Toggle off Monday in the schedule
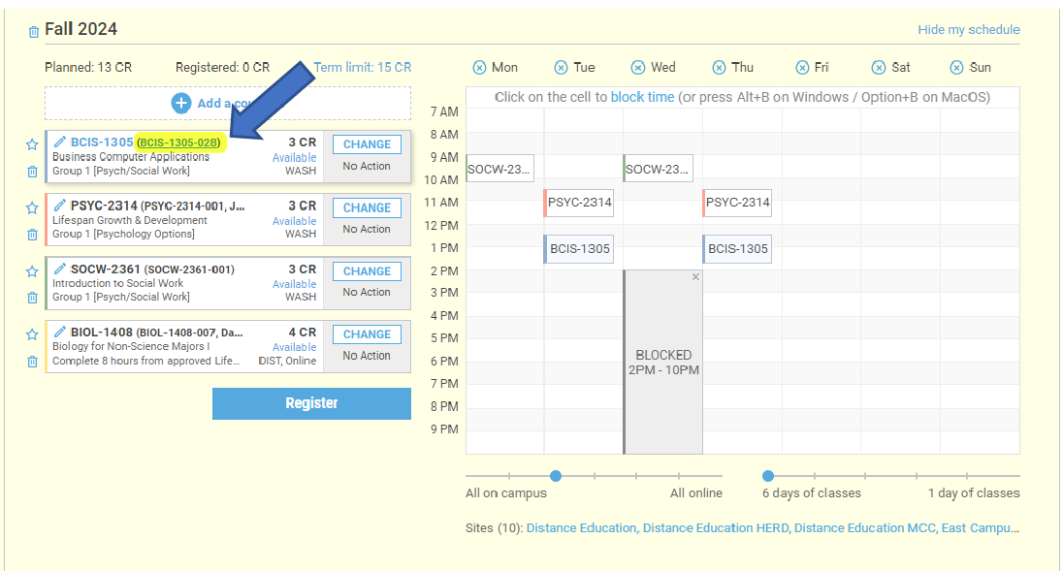This screenshot has height=571, width=1063. [x=479, y=67]
